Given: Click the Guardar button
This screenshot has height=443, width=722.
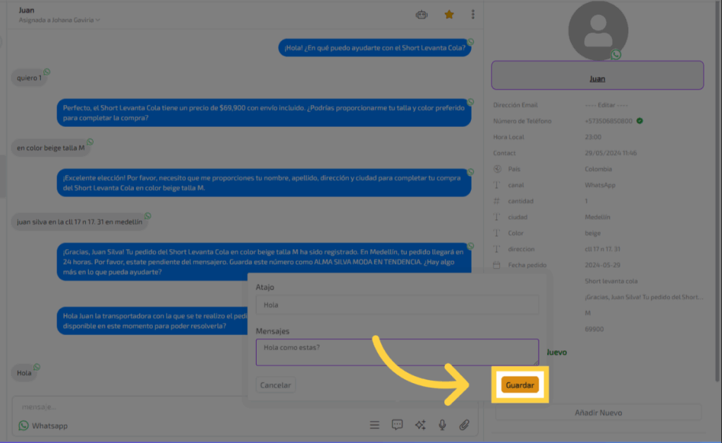Looking at the screenshot, I should [x=520, y=385].
